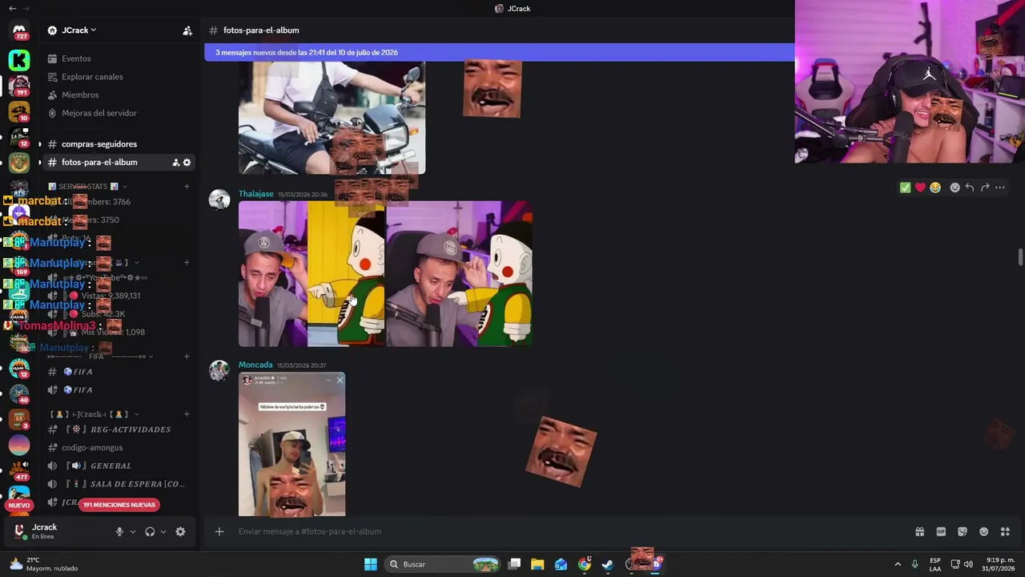
Task: Add green checkmark reaction to message
Action: (x=905, y=188)
